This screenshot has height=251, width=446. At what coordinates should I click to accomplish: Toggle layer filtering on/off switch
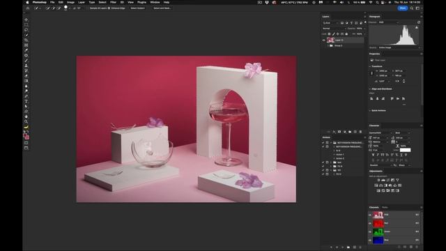pyautogui.click(x=365, y=22)
